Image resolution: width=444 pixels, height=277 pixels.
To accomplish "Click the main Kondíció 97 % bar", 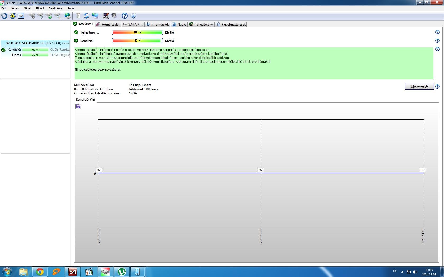I will coord(137,41).
